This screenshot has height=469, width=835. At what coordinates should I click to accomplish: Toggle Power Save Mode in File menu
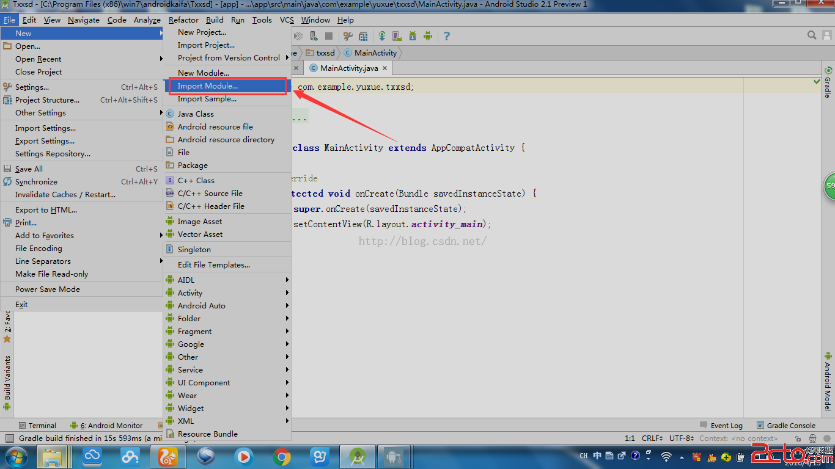point(48,289)
